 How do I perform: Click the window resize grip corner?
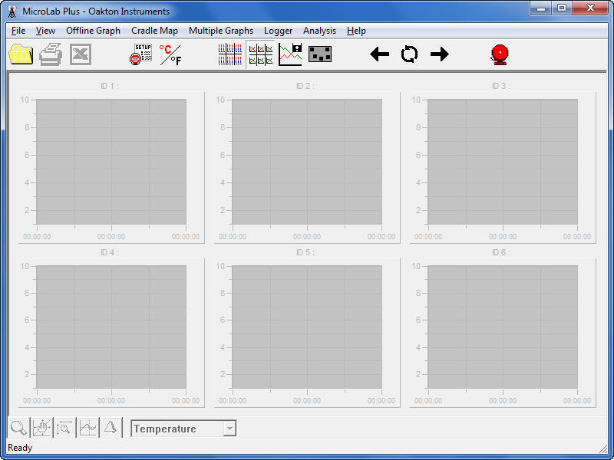coord(602,449)
